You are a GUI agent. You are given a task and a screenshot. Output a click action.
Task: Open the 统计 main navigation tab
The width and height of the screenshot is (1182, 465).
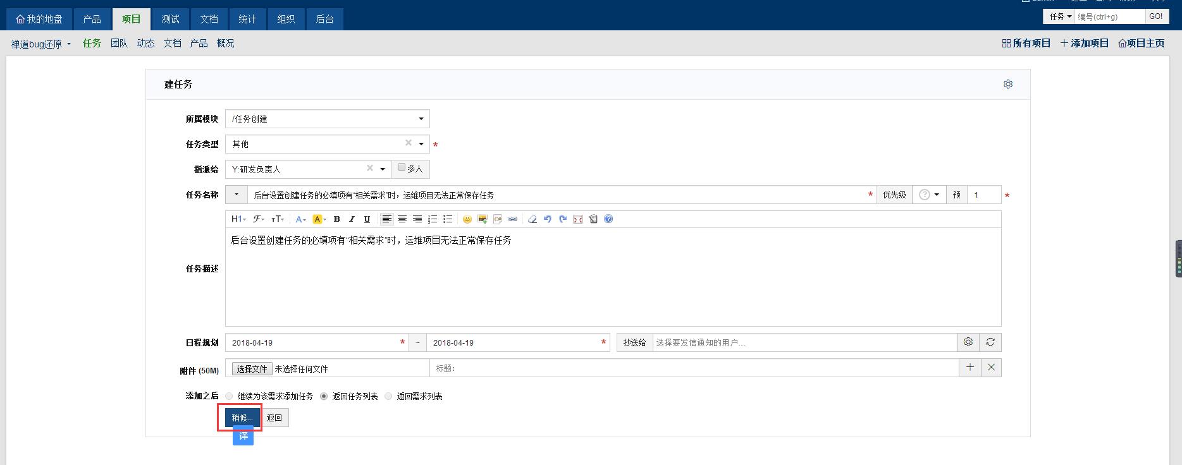pos(247,19)
